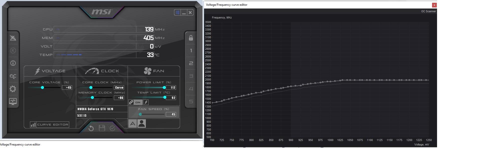Screen dimensions: 478x148
Task: Select the curve point at 1050 mV
Action: tap(350, 80)
